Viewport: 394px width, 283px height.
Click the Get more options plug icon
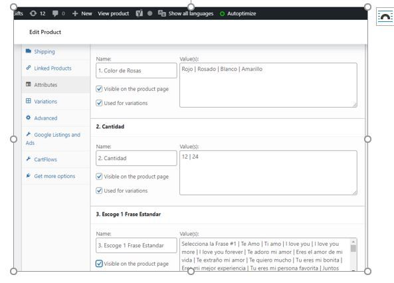coord(29,175)
